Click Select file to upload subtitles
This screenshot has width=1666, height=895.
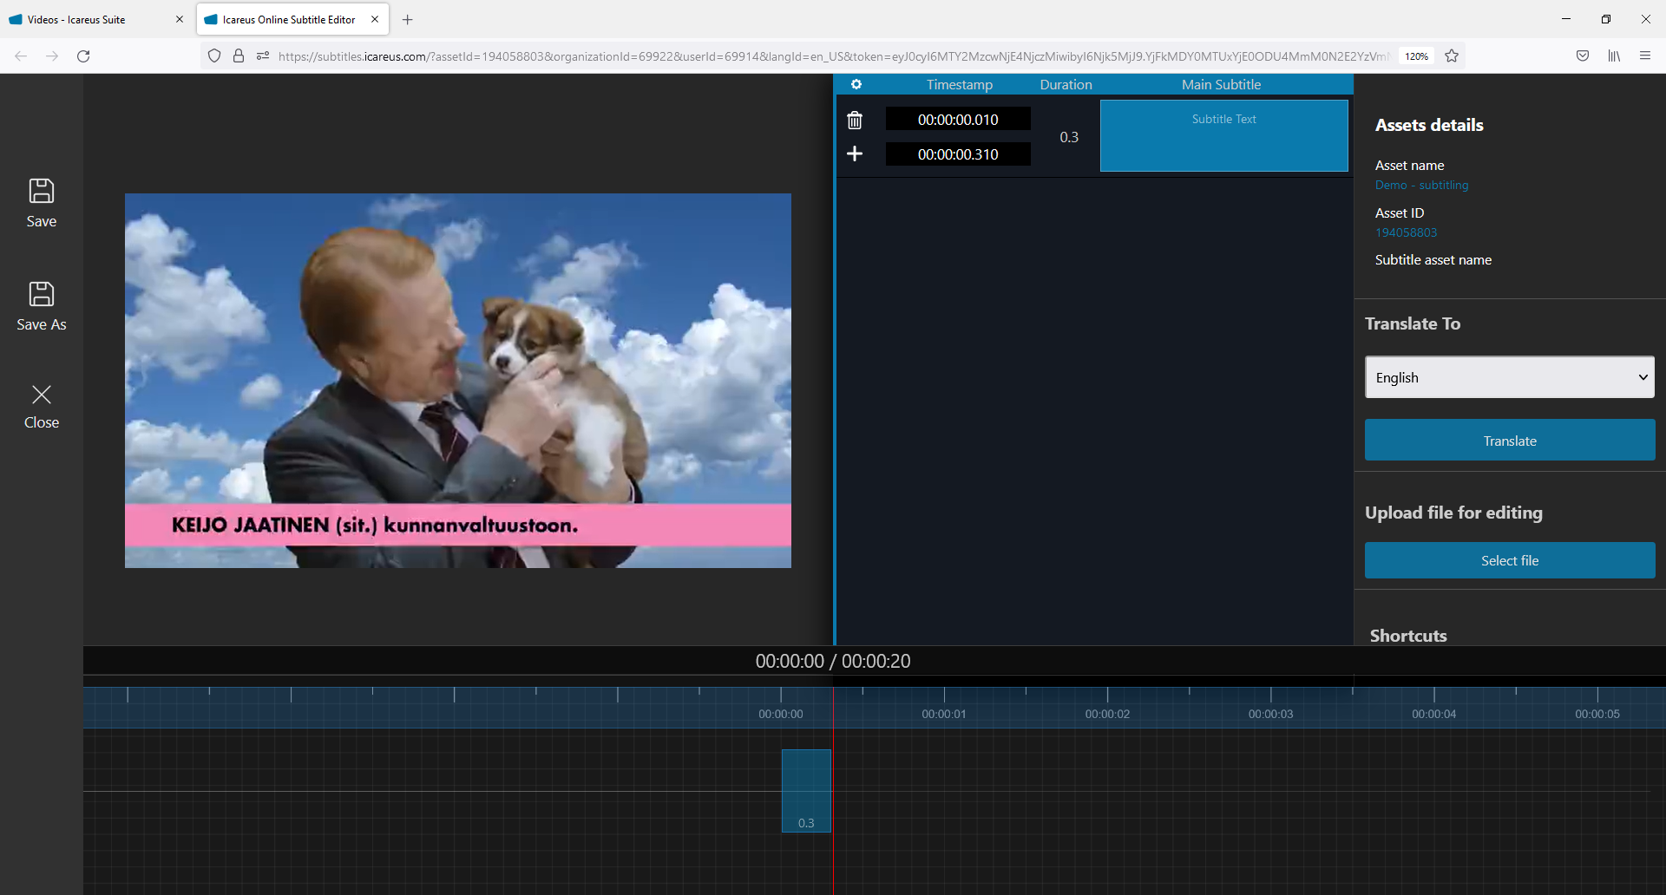click(1509, 561)
